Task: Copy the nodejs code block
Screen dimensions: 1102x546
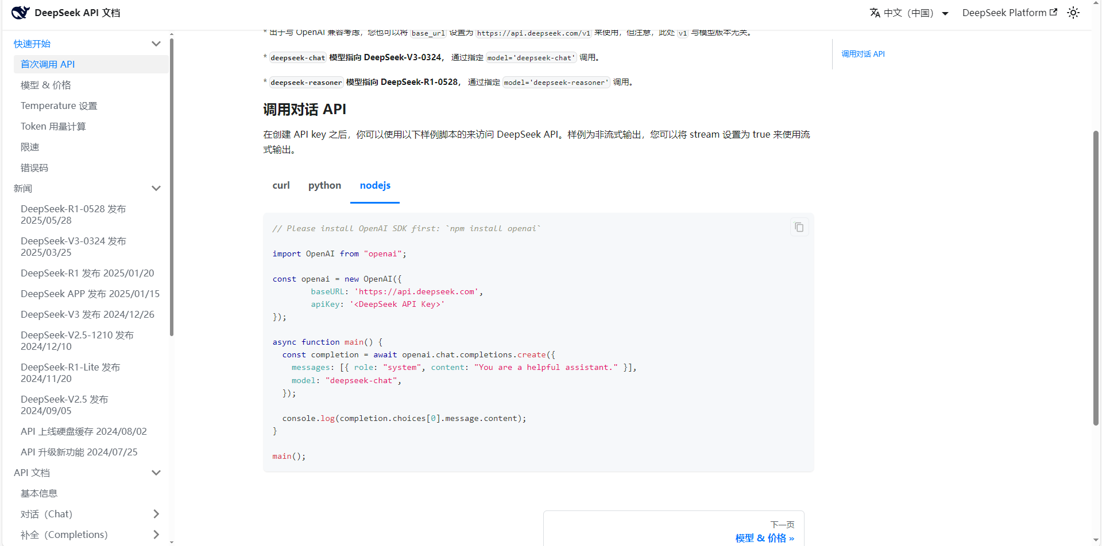Action: [799, 227]
